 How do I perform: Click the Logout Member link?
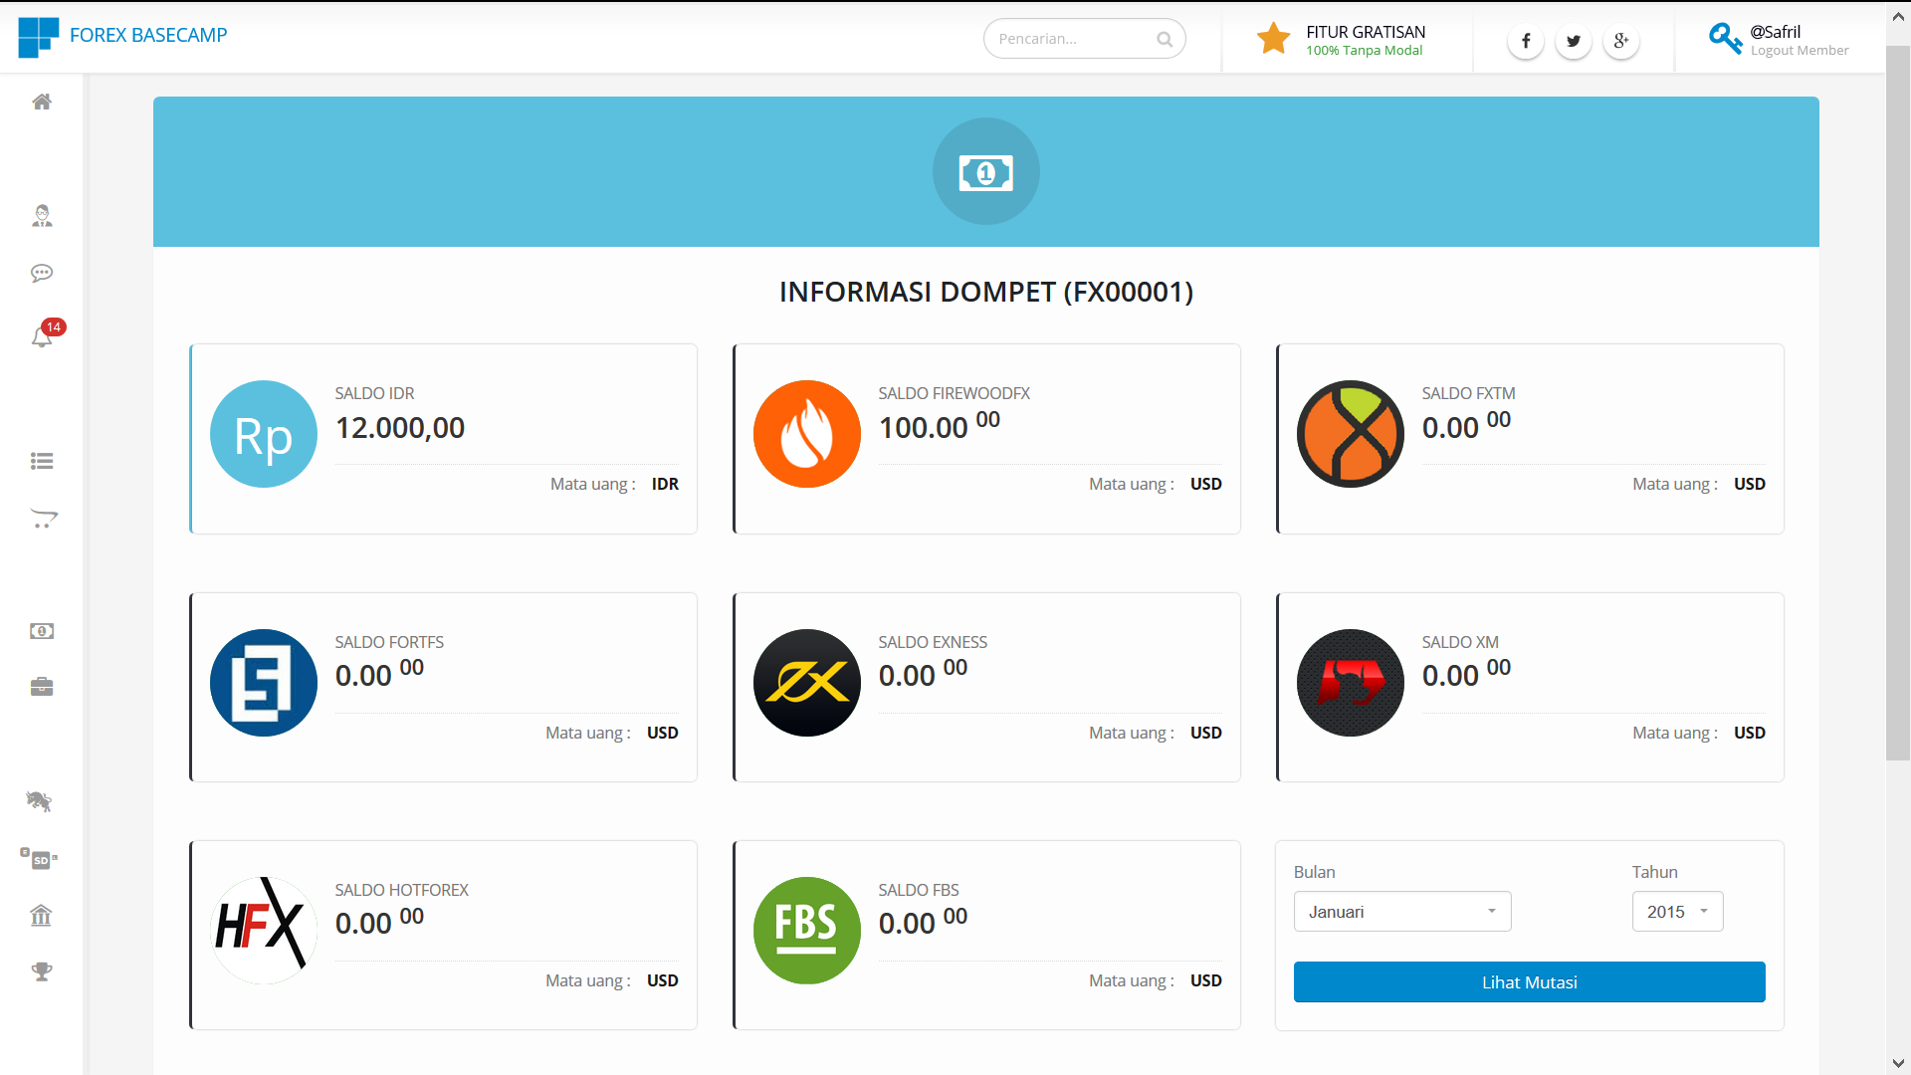point(1800,51)
